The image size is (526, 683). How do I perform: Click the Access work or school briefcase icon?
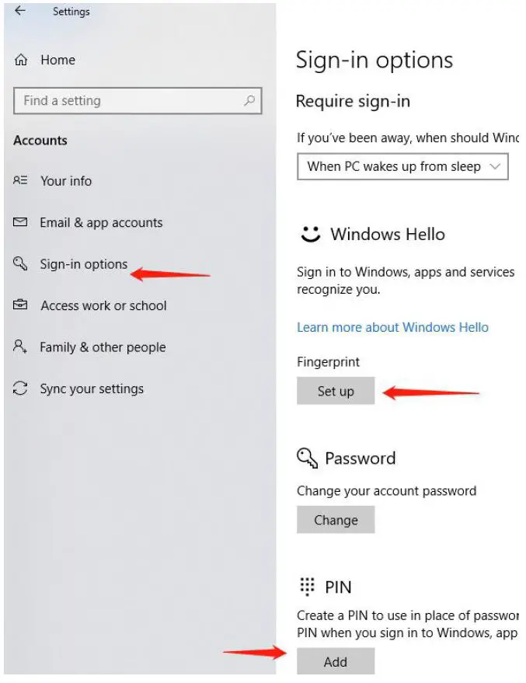click(x=21, y=305)
